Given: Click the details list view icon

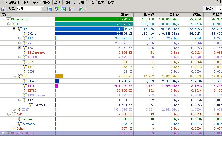Looking at the screenshot, I should coord(50,9).
